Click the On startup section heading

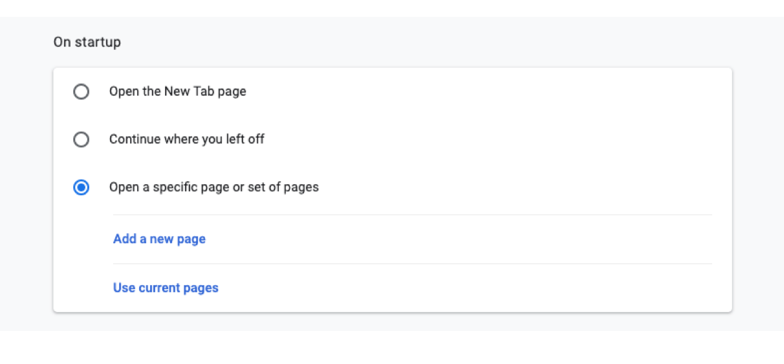click(x=87, y=43)
